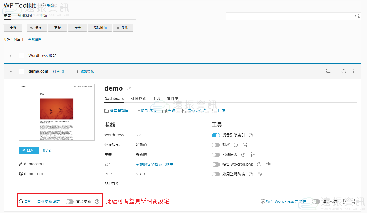Viewport: 367px width, 213px height.
Task: Open the folder icon in demo.com row
Action: click(336, 71)
